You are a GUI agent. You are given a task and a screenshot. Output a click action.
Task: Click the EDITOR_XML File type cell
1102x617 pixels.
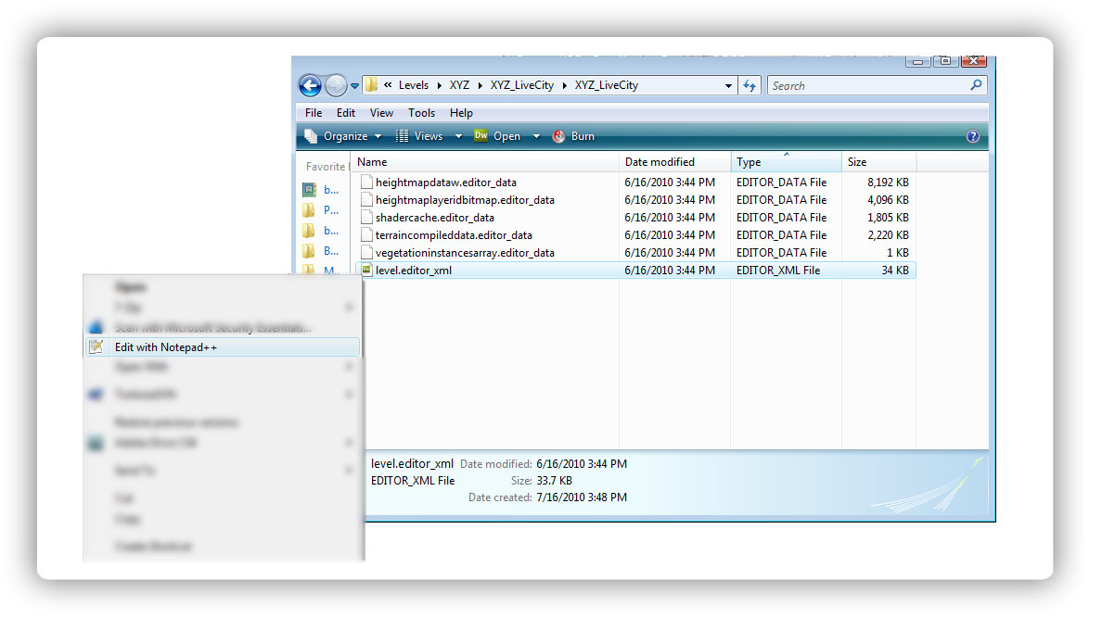coord(778,271)
